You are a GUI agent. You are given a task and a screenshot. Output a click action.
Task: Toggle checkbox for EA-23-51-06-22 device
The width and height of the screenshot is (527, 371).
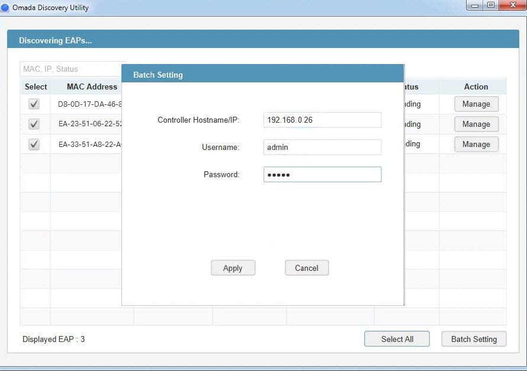click(x=34, y=124)
